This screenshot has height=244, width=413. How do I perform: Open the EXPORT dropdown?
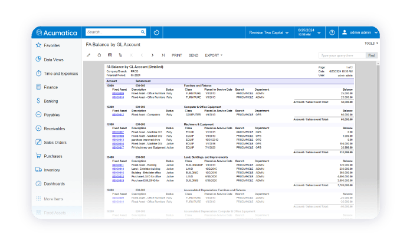click(214, 55)
